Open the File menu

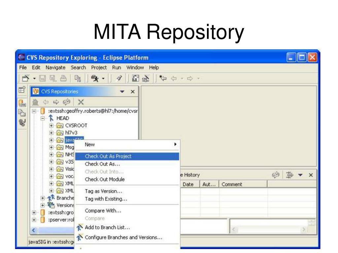click(23, 68)
